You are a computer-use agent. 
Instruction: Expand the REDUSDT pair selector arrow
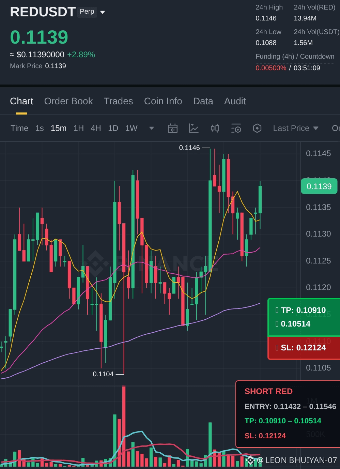103,12
